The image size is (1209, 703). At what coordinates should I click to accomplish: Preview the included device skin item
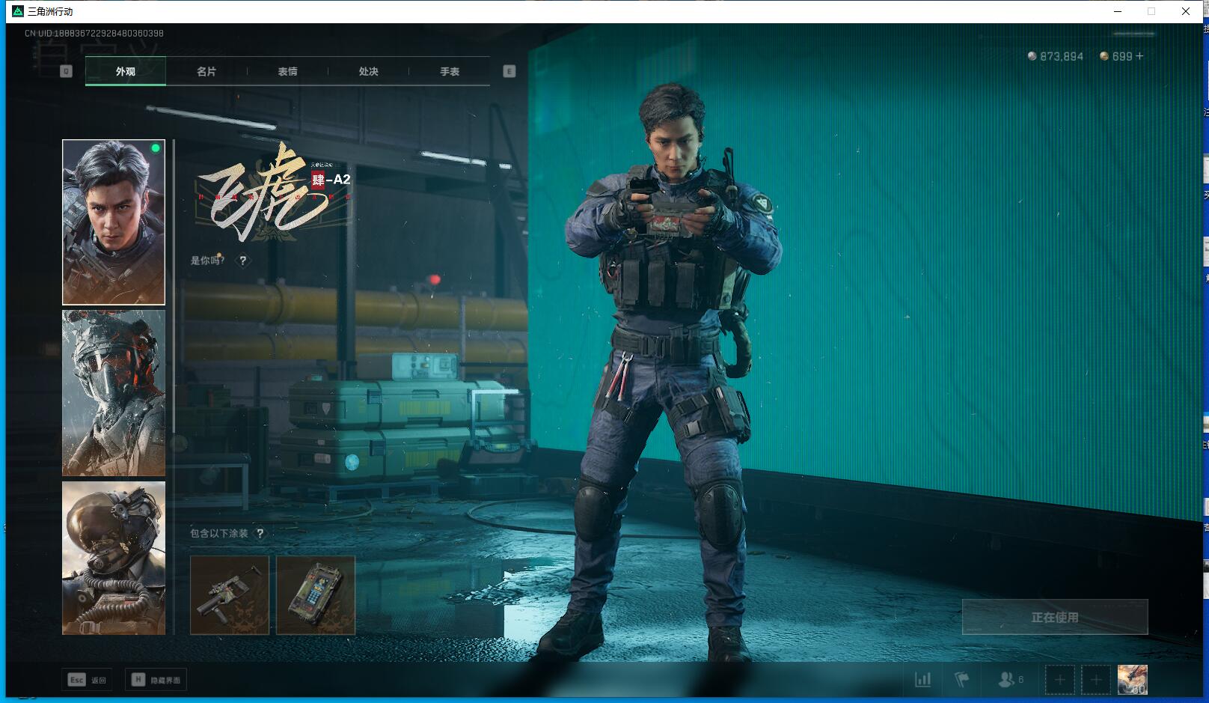tap(316, 595)
